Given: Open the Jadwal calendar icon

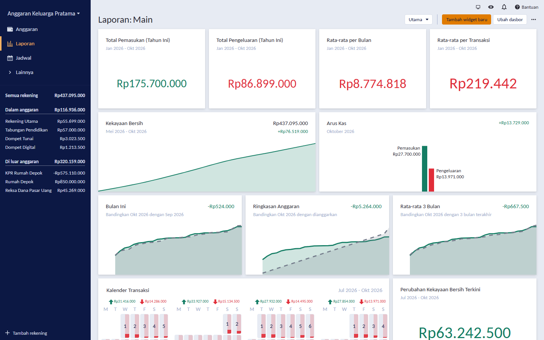Looking at the screenshot, I should tap(10, 58).
